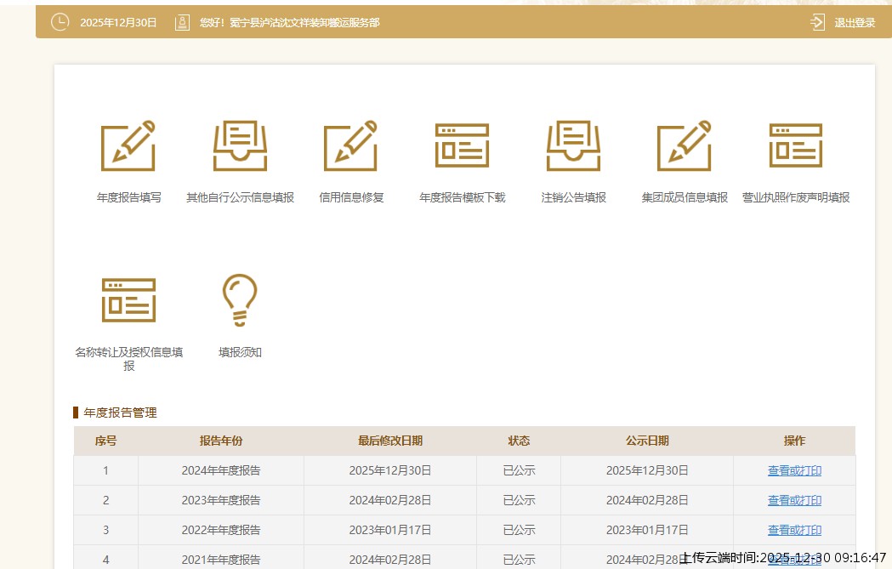892x569 pixels.
Task: Open 信用信息修复 icon
Action: coord(350,145)
